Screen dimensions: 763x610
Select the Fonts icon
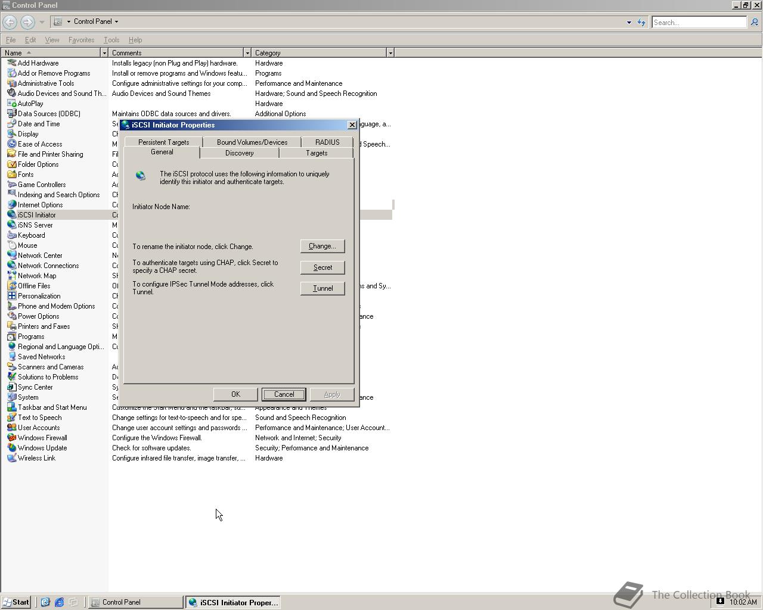point(11,175)
